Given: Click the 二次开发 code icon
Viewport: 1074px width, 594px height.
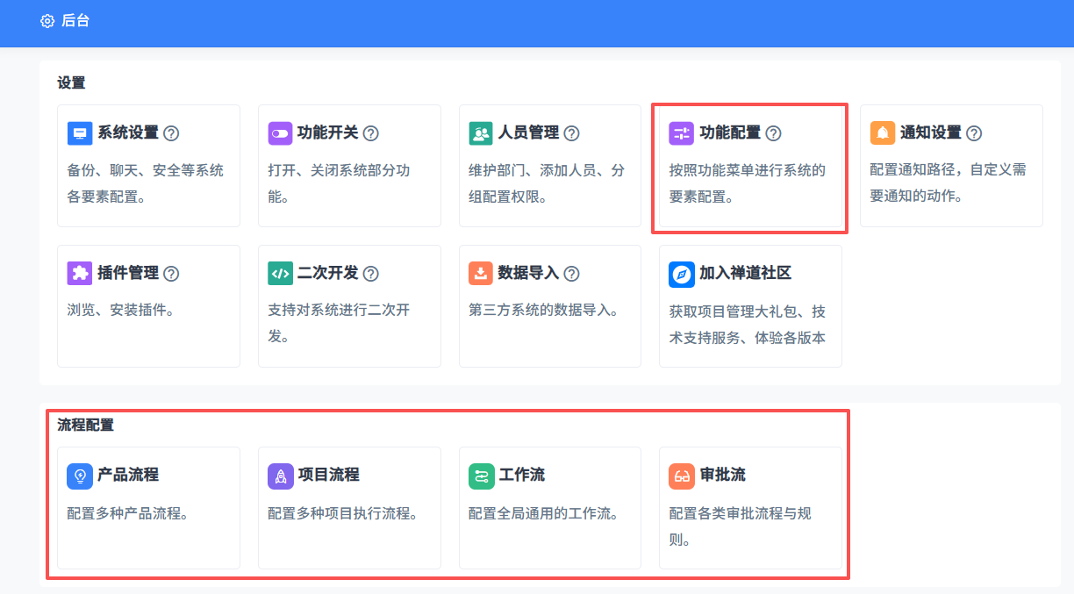Looking at the screenshot, I should coord(280,273).
